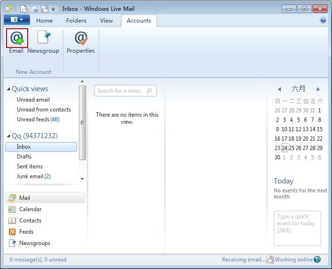332x269 pixels.
Task: Click the New item quick access icon
Action: (x=23, y=8)
